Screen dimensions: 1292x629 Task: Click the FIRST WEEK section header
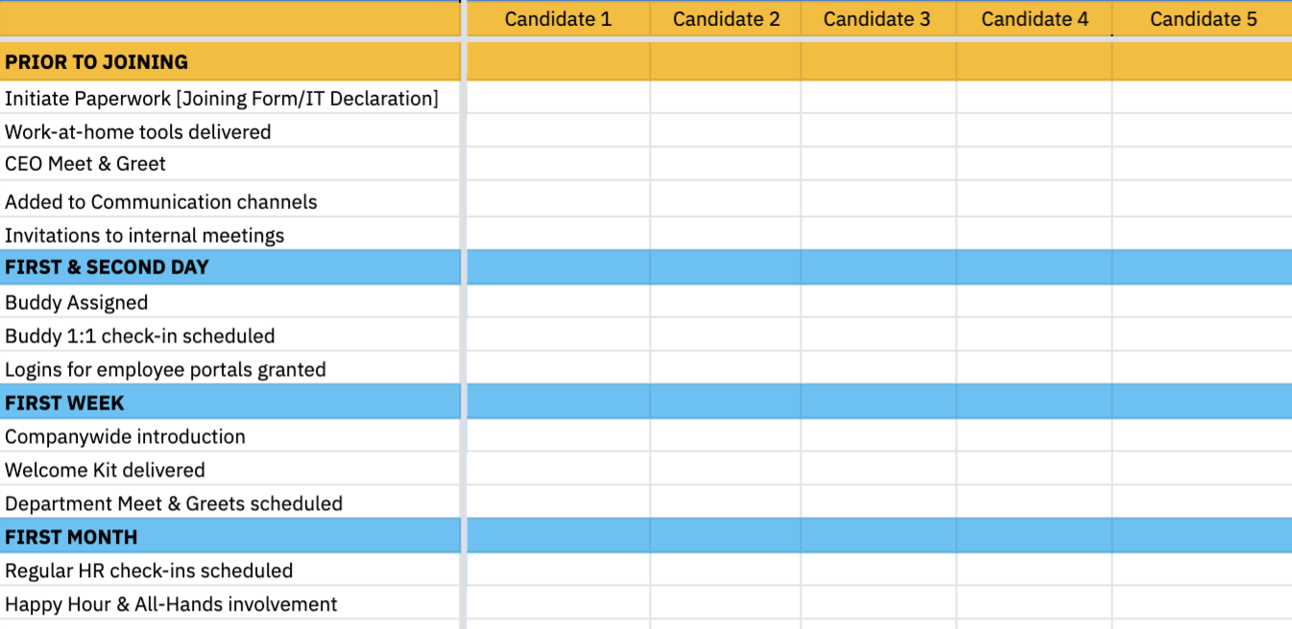click(x=64, y=403)
